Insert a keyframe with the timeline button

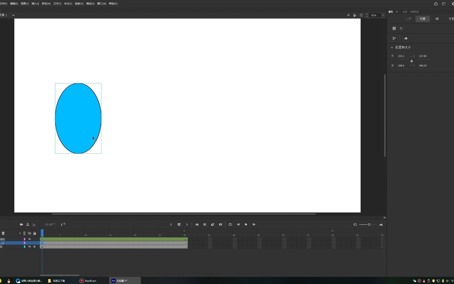pos(179,225)
